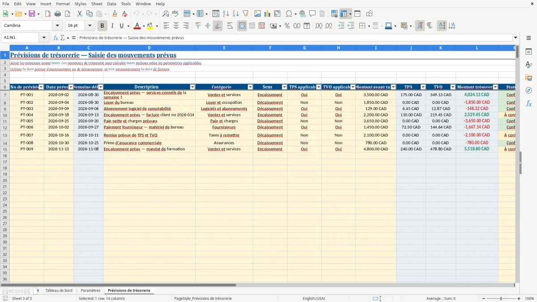The width and height of the screenshot is (537, 302).
Task: Apply the yellow background highlight color
Action: [x=150, y=26]
